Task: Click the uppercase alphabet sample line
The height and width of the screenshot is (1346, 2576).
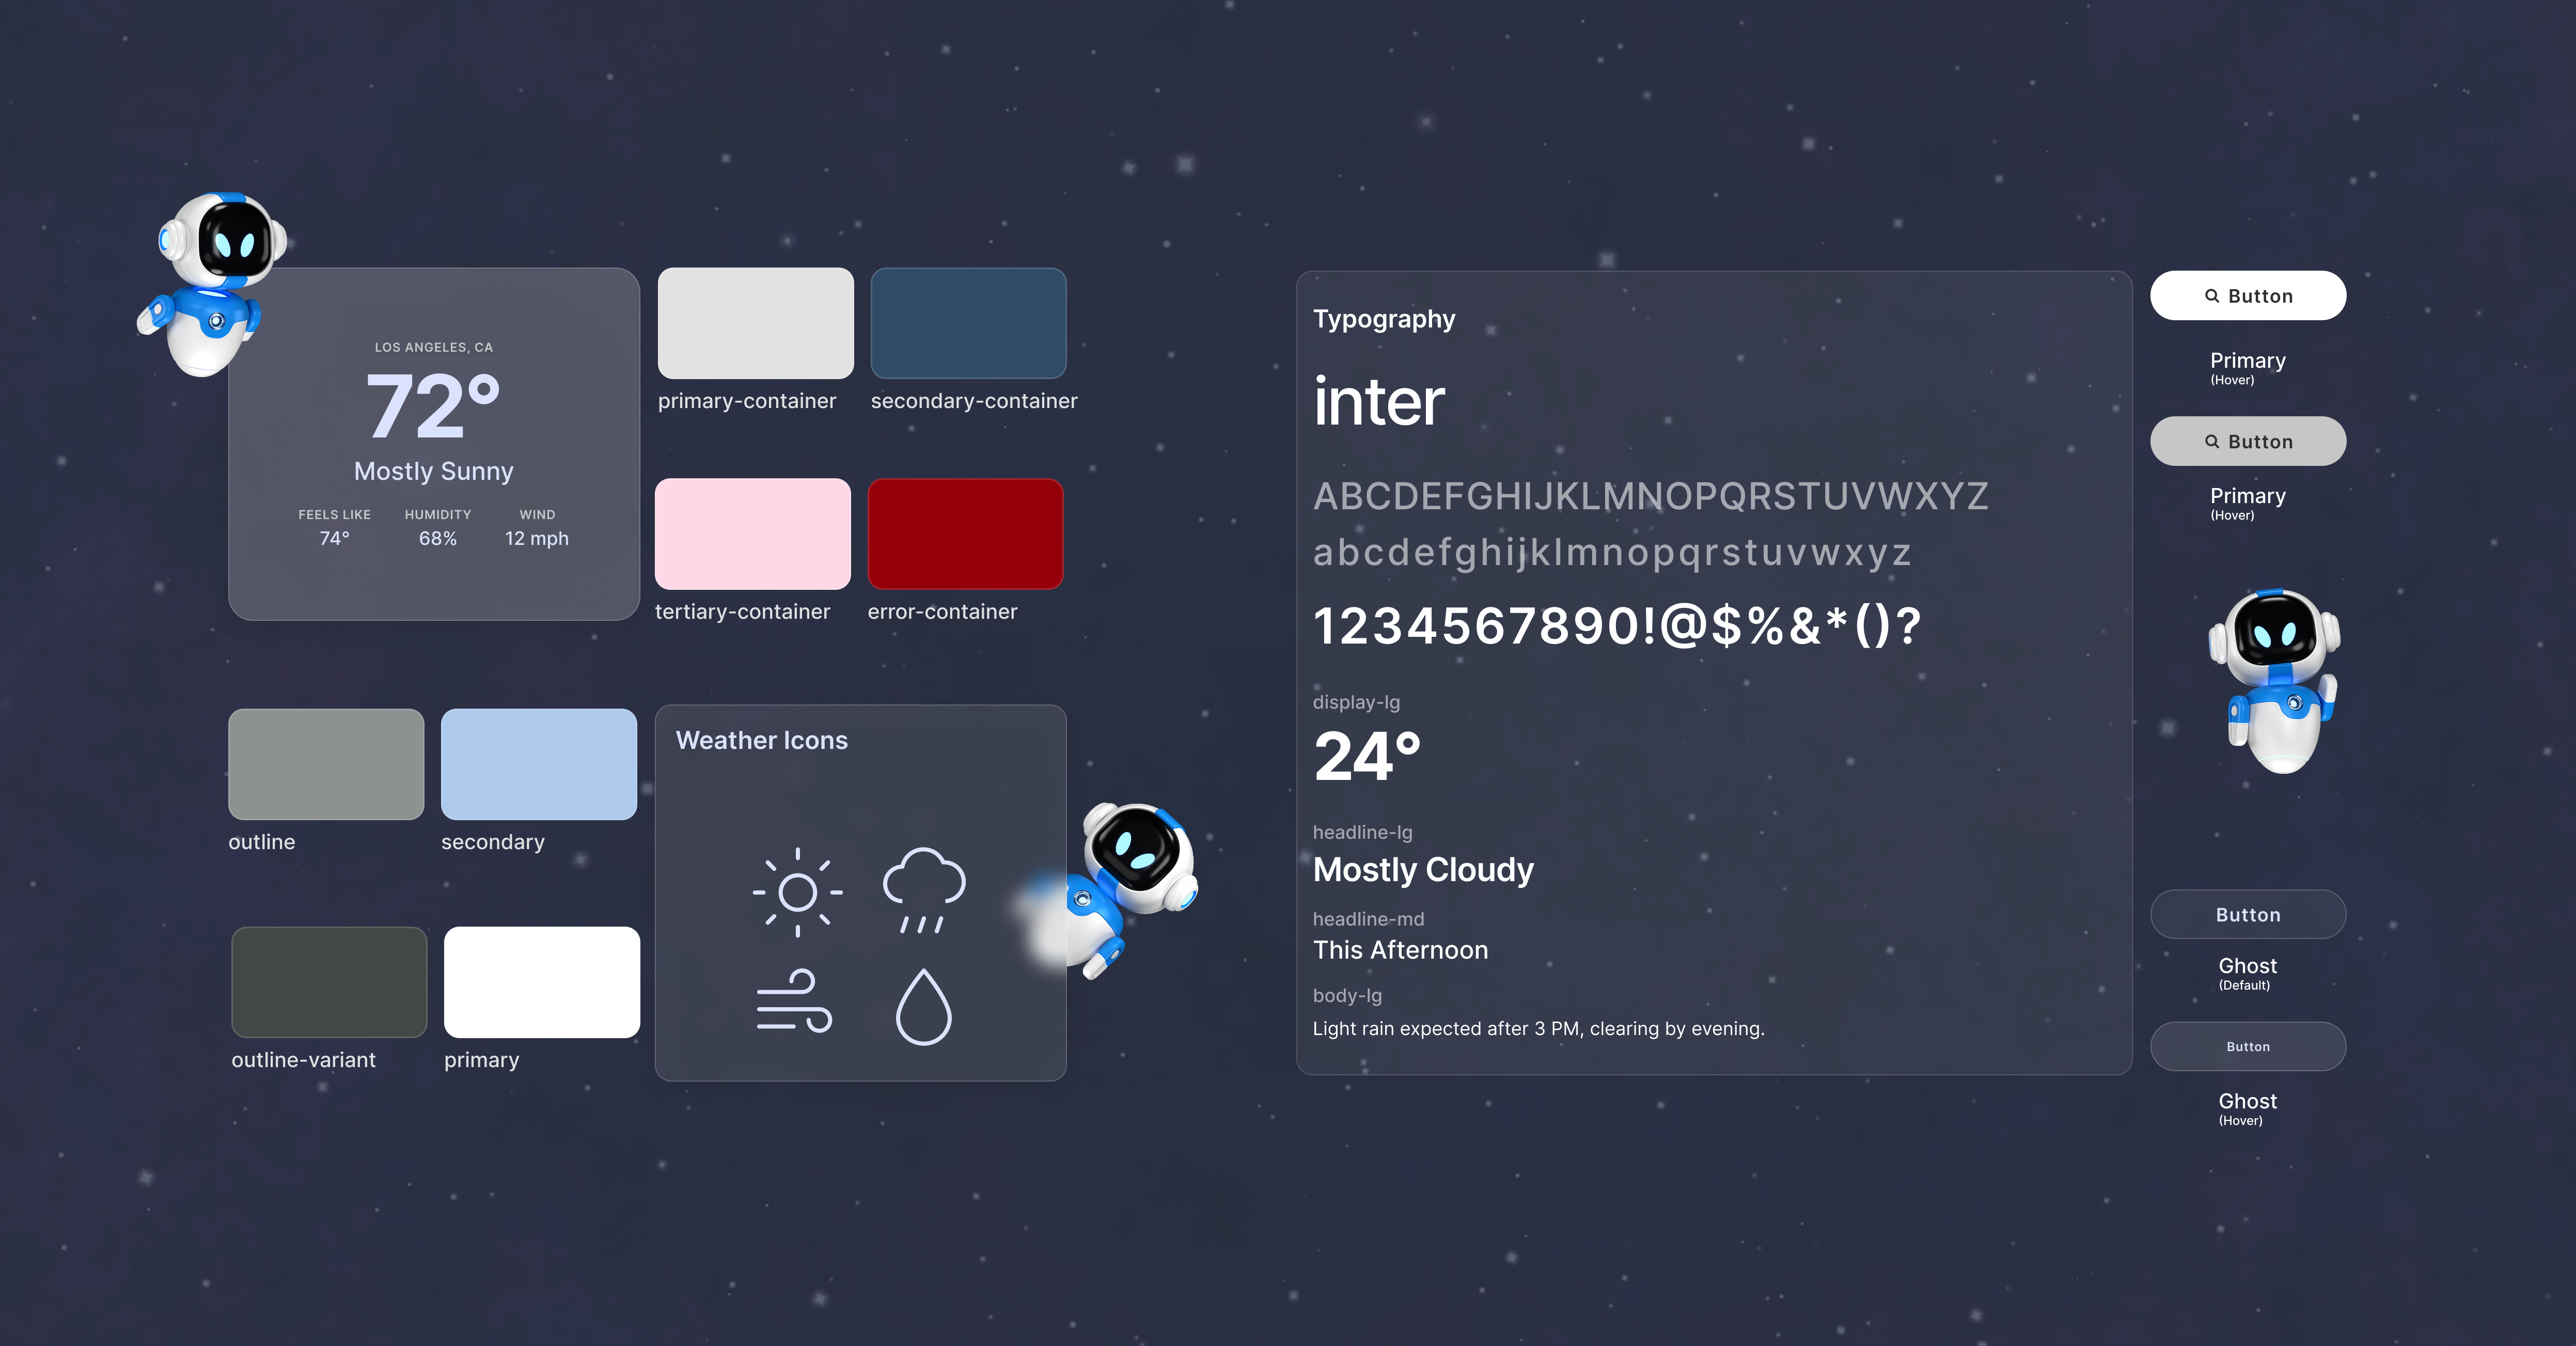Action: (x=1651, y=496)
